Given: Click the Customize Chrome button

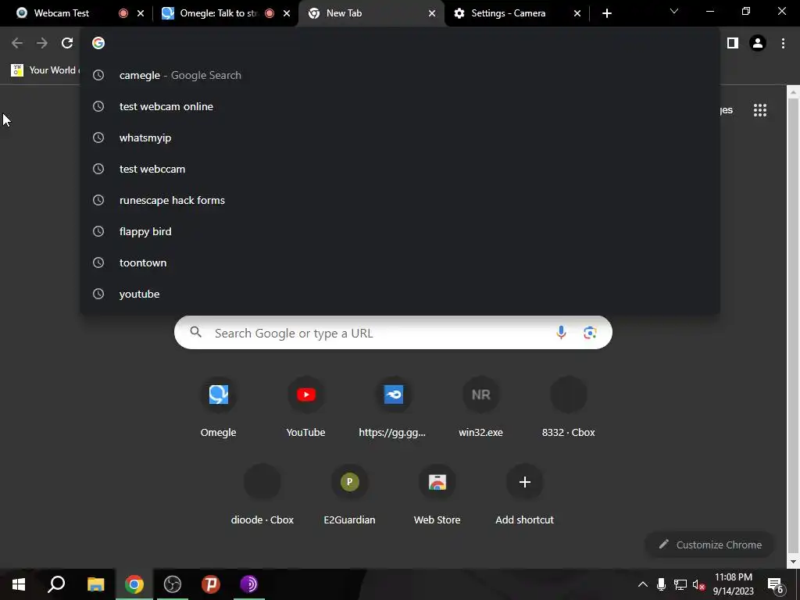Looking at the screenshot, I should coord(710,545).
